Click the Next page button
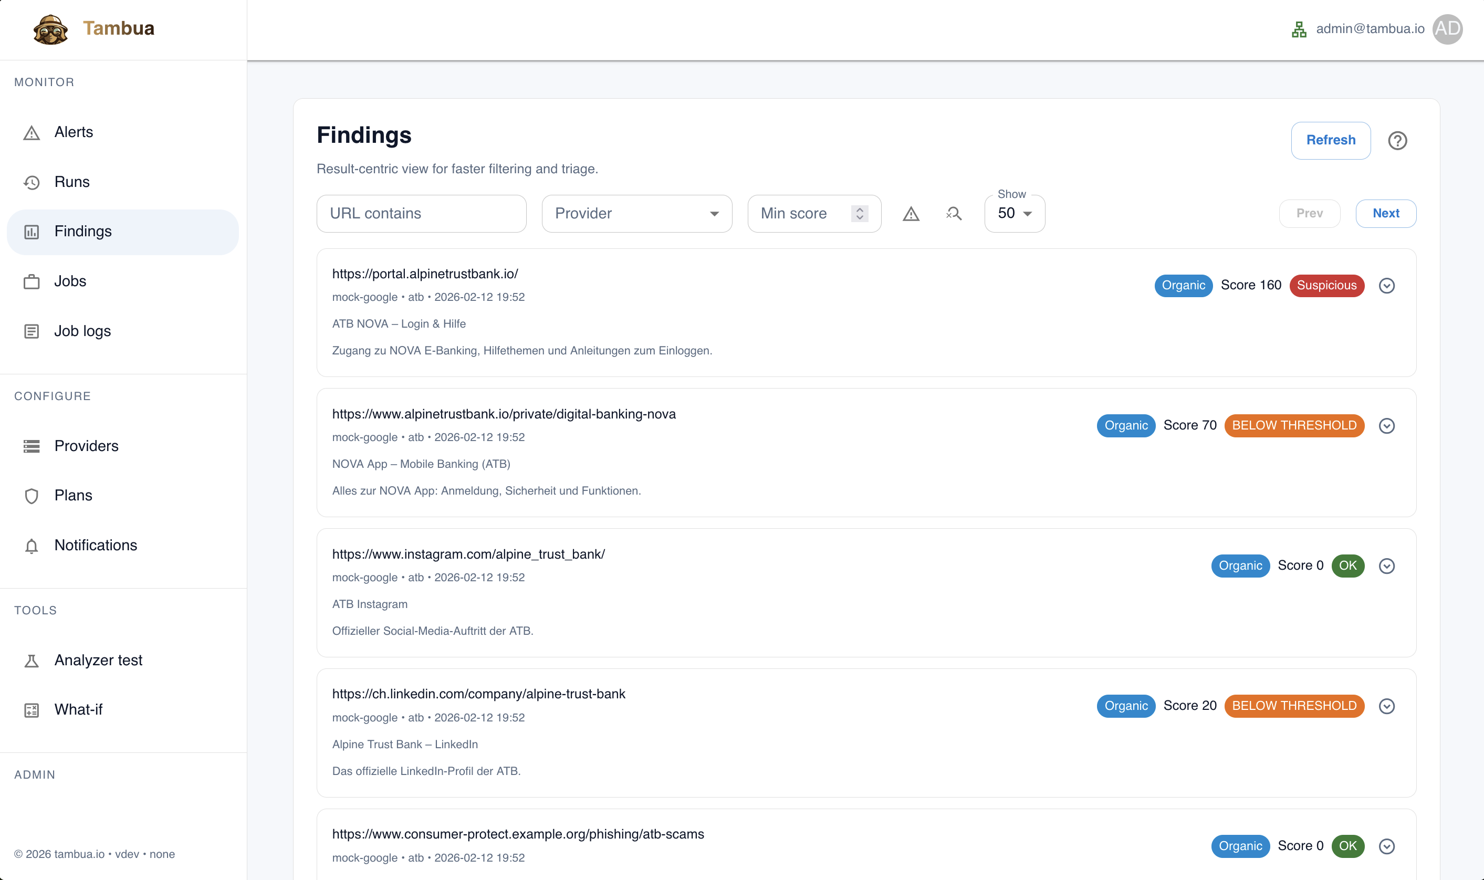The width and height of the screenshot is (1484, 880). tap(1386, 214)
